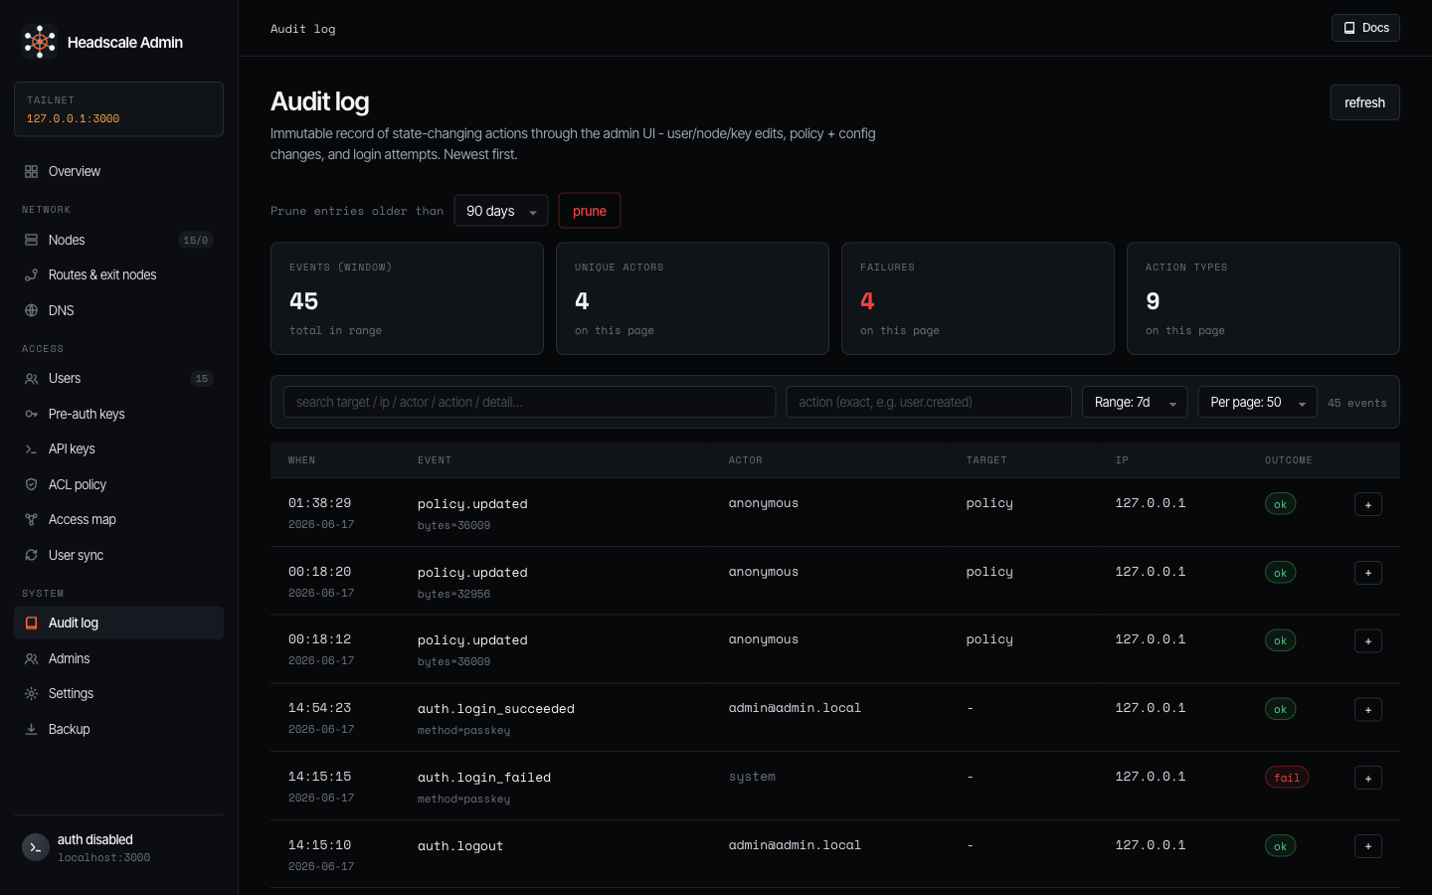Expand the 00:18:20 policy.updated row
This screenshot has height=895, width=1432.
click(x=1368, y=573)
